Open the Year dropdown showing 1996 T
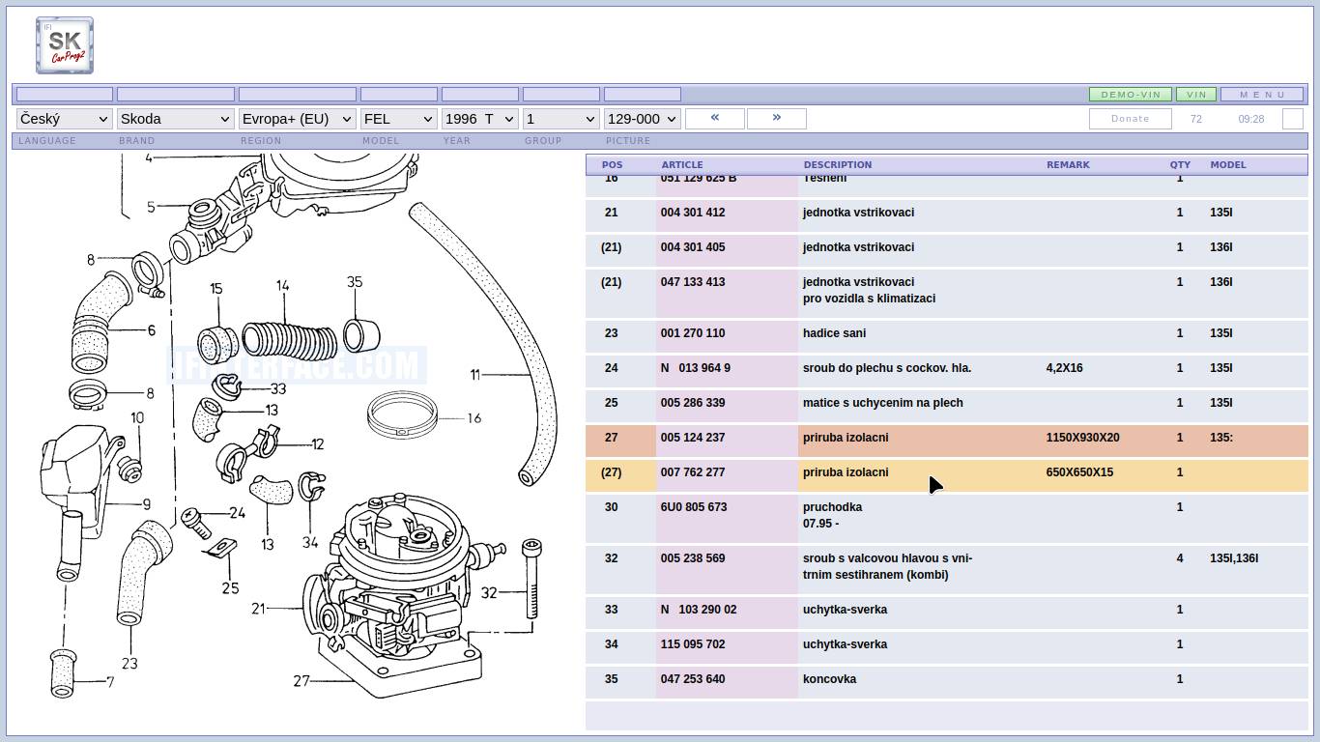 [x=479, y=119]
